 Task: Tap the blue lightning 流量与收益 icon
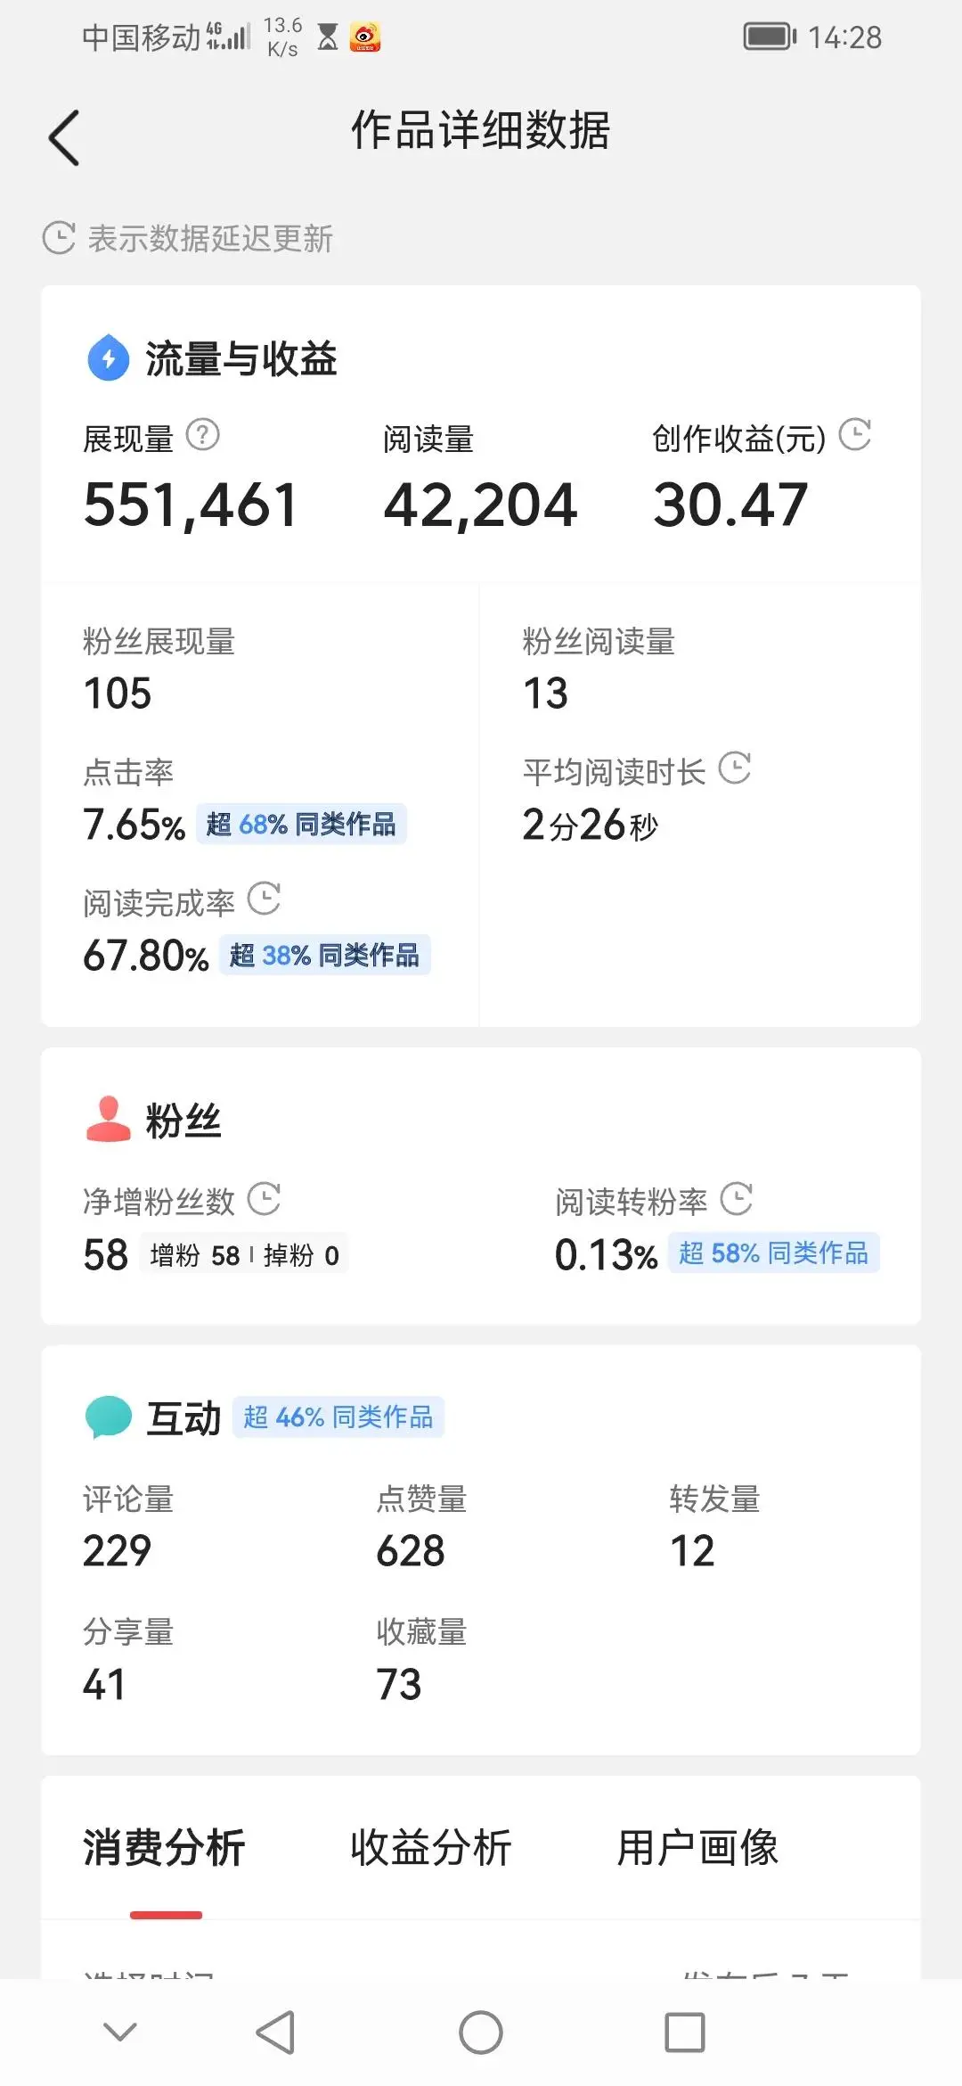[x=109, y=357]
